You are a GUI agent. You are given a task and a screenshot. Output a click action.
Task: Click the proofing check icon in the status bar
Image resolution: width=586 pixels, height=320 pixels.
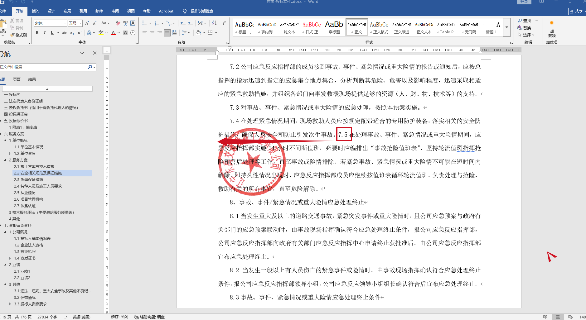tap(65, 317)
